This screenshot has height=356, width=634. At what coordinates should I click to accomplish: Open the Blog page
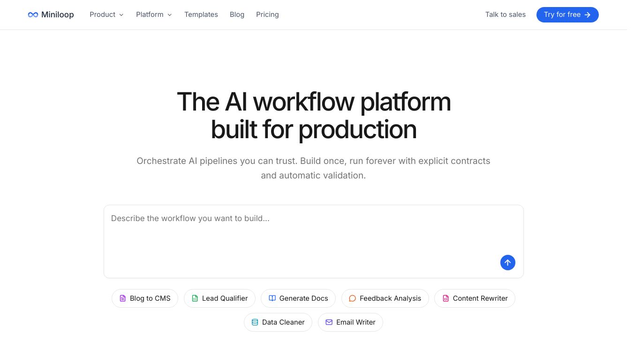pos(237,15)
